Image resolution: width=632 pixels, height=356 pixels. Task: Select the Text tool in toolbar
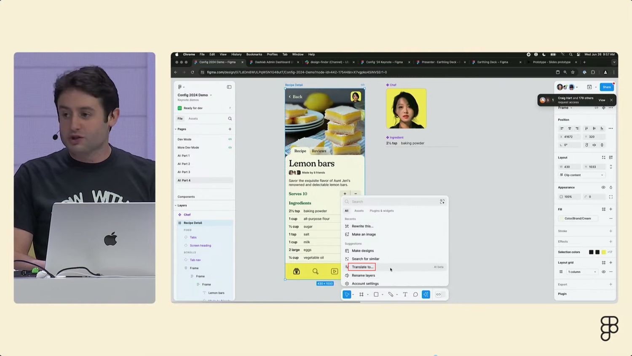point(405,295)
